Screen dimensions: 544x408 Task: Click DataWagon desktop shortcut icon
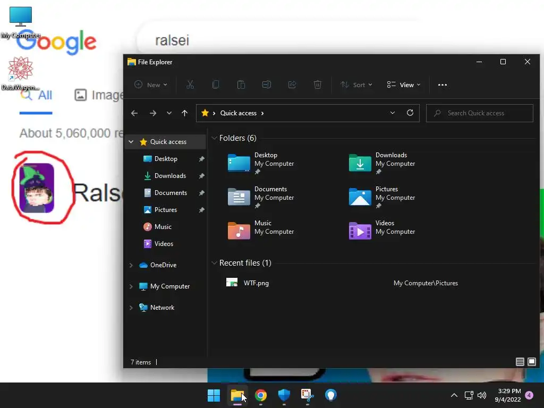point(21,73)
